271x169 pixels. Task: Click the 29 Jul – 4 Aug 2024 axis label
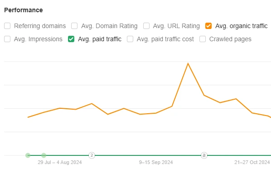point(60,163)
